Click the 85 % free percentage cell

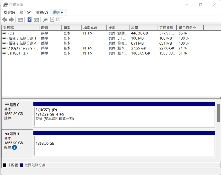point(183,33)
